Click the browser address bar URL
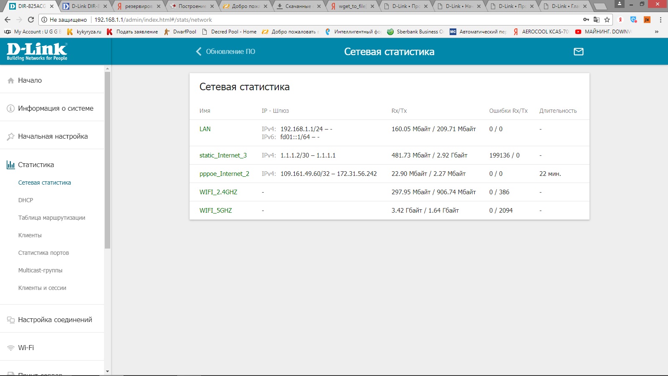This screenshot has height=376, width=668. [153, 20]
